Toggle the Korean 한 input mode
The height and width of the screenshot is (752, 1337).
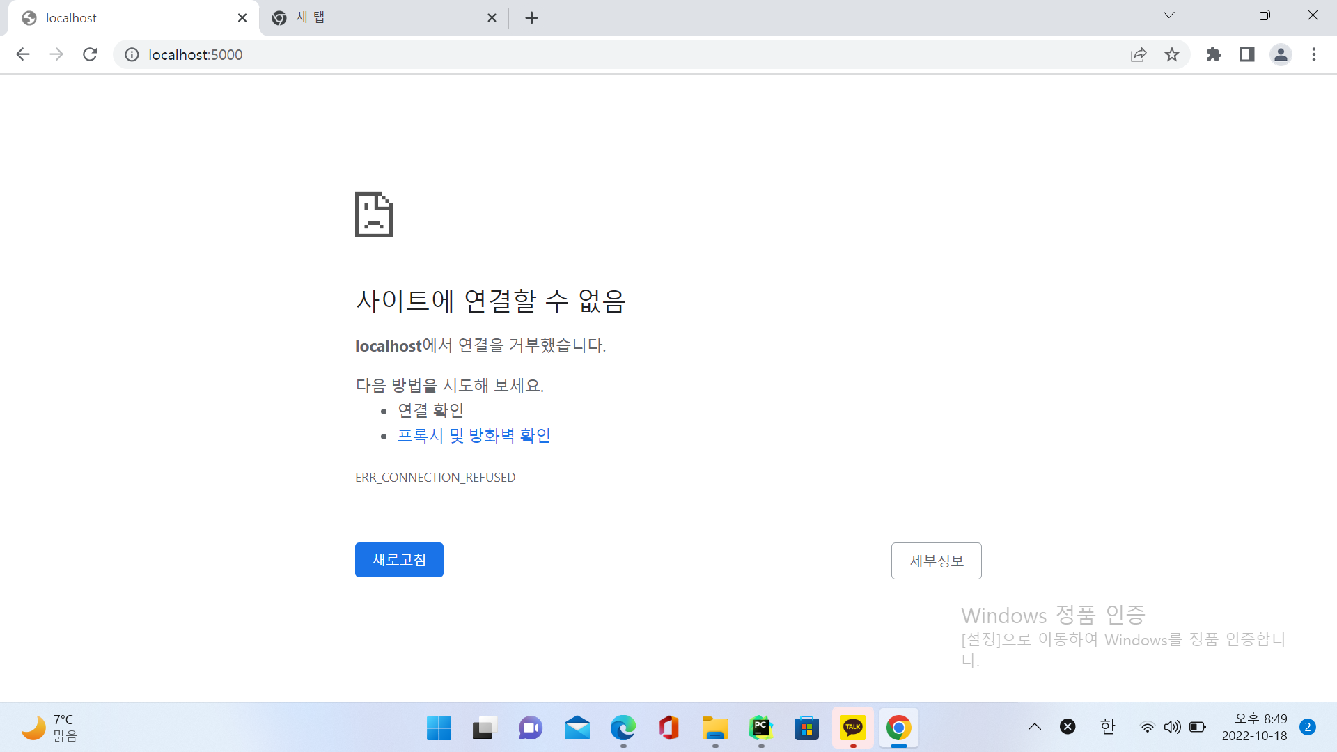tap(1107, 727)
